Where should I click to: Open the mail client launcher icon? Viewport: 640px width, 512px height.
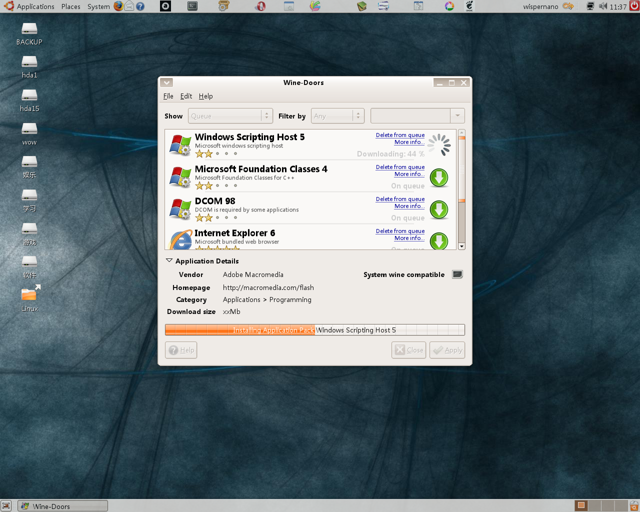[129, 6]
